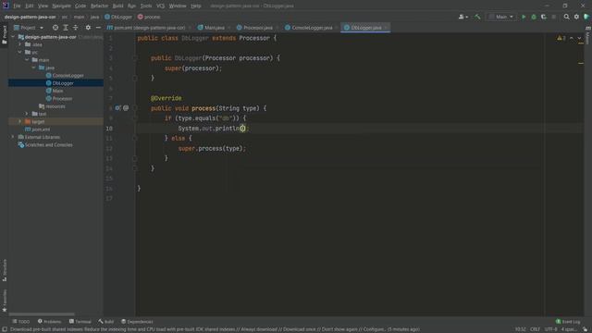This screenshot has height=333, width=592.
Task: Switch to ConsoleLogger.java tab
Action: [x=312, y=28]
